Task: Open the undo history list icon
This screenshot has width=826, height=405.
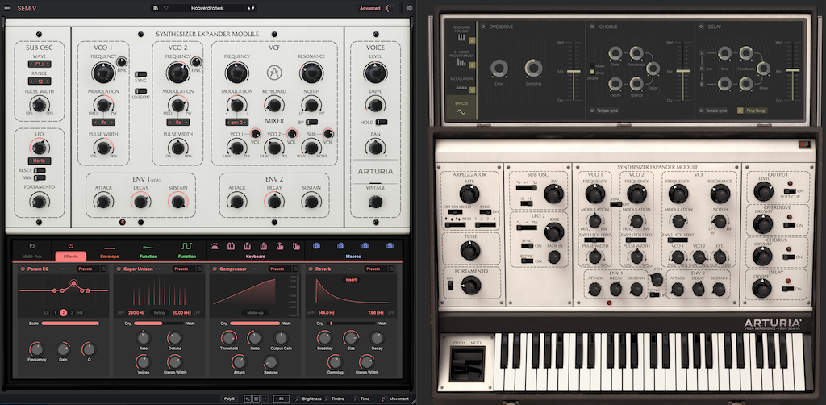Action: 256,399
